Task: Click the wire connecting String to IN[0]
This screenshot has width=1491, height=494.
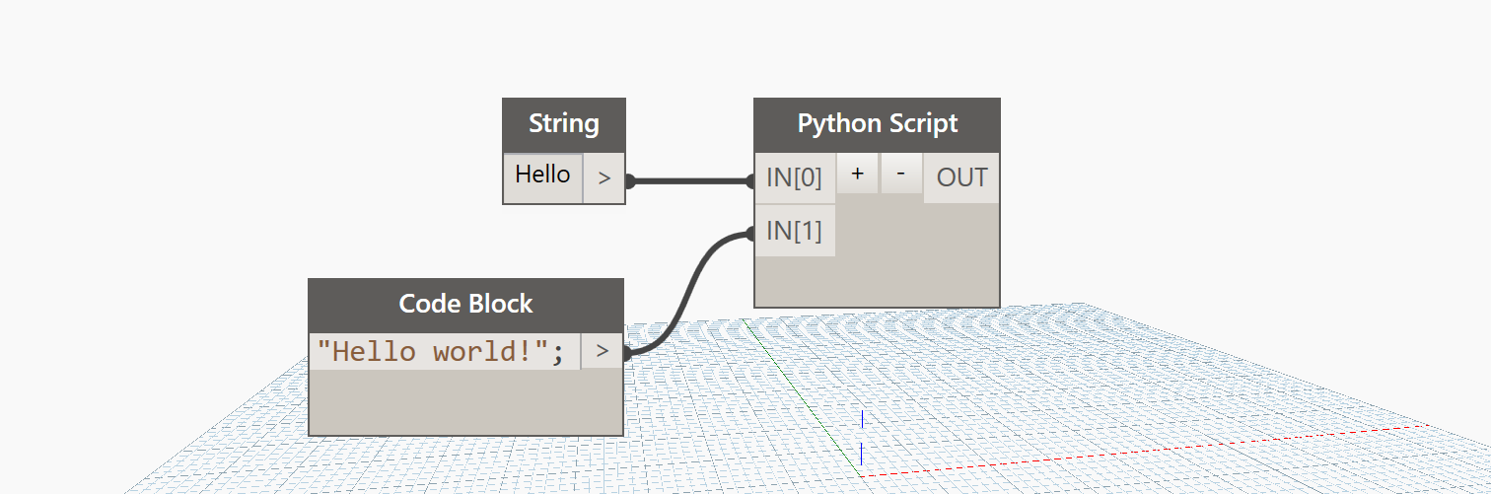Action: point(690,181)
